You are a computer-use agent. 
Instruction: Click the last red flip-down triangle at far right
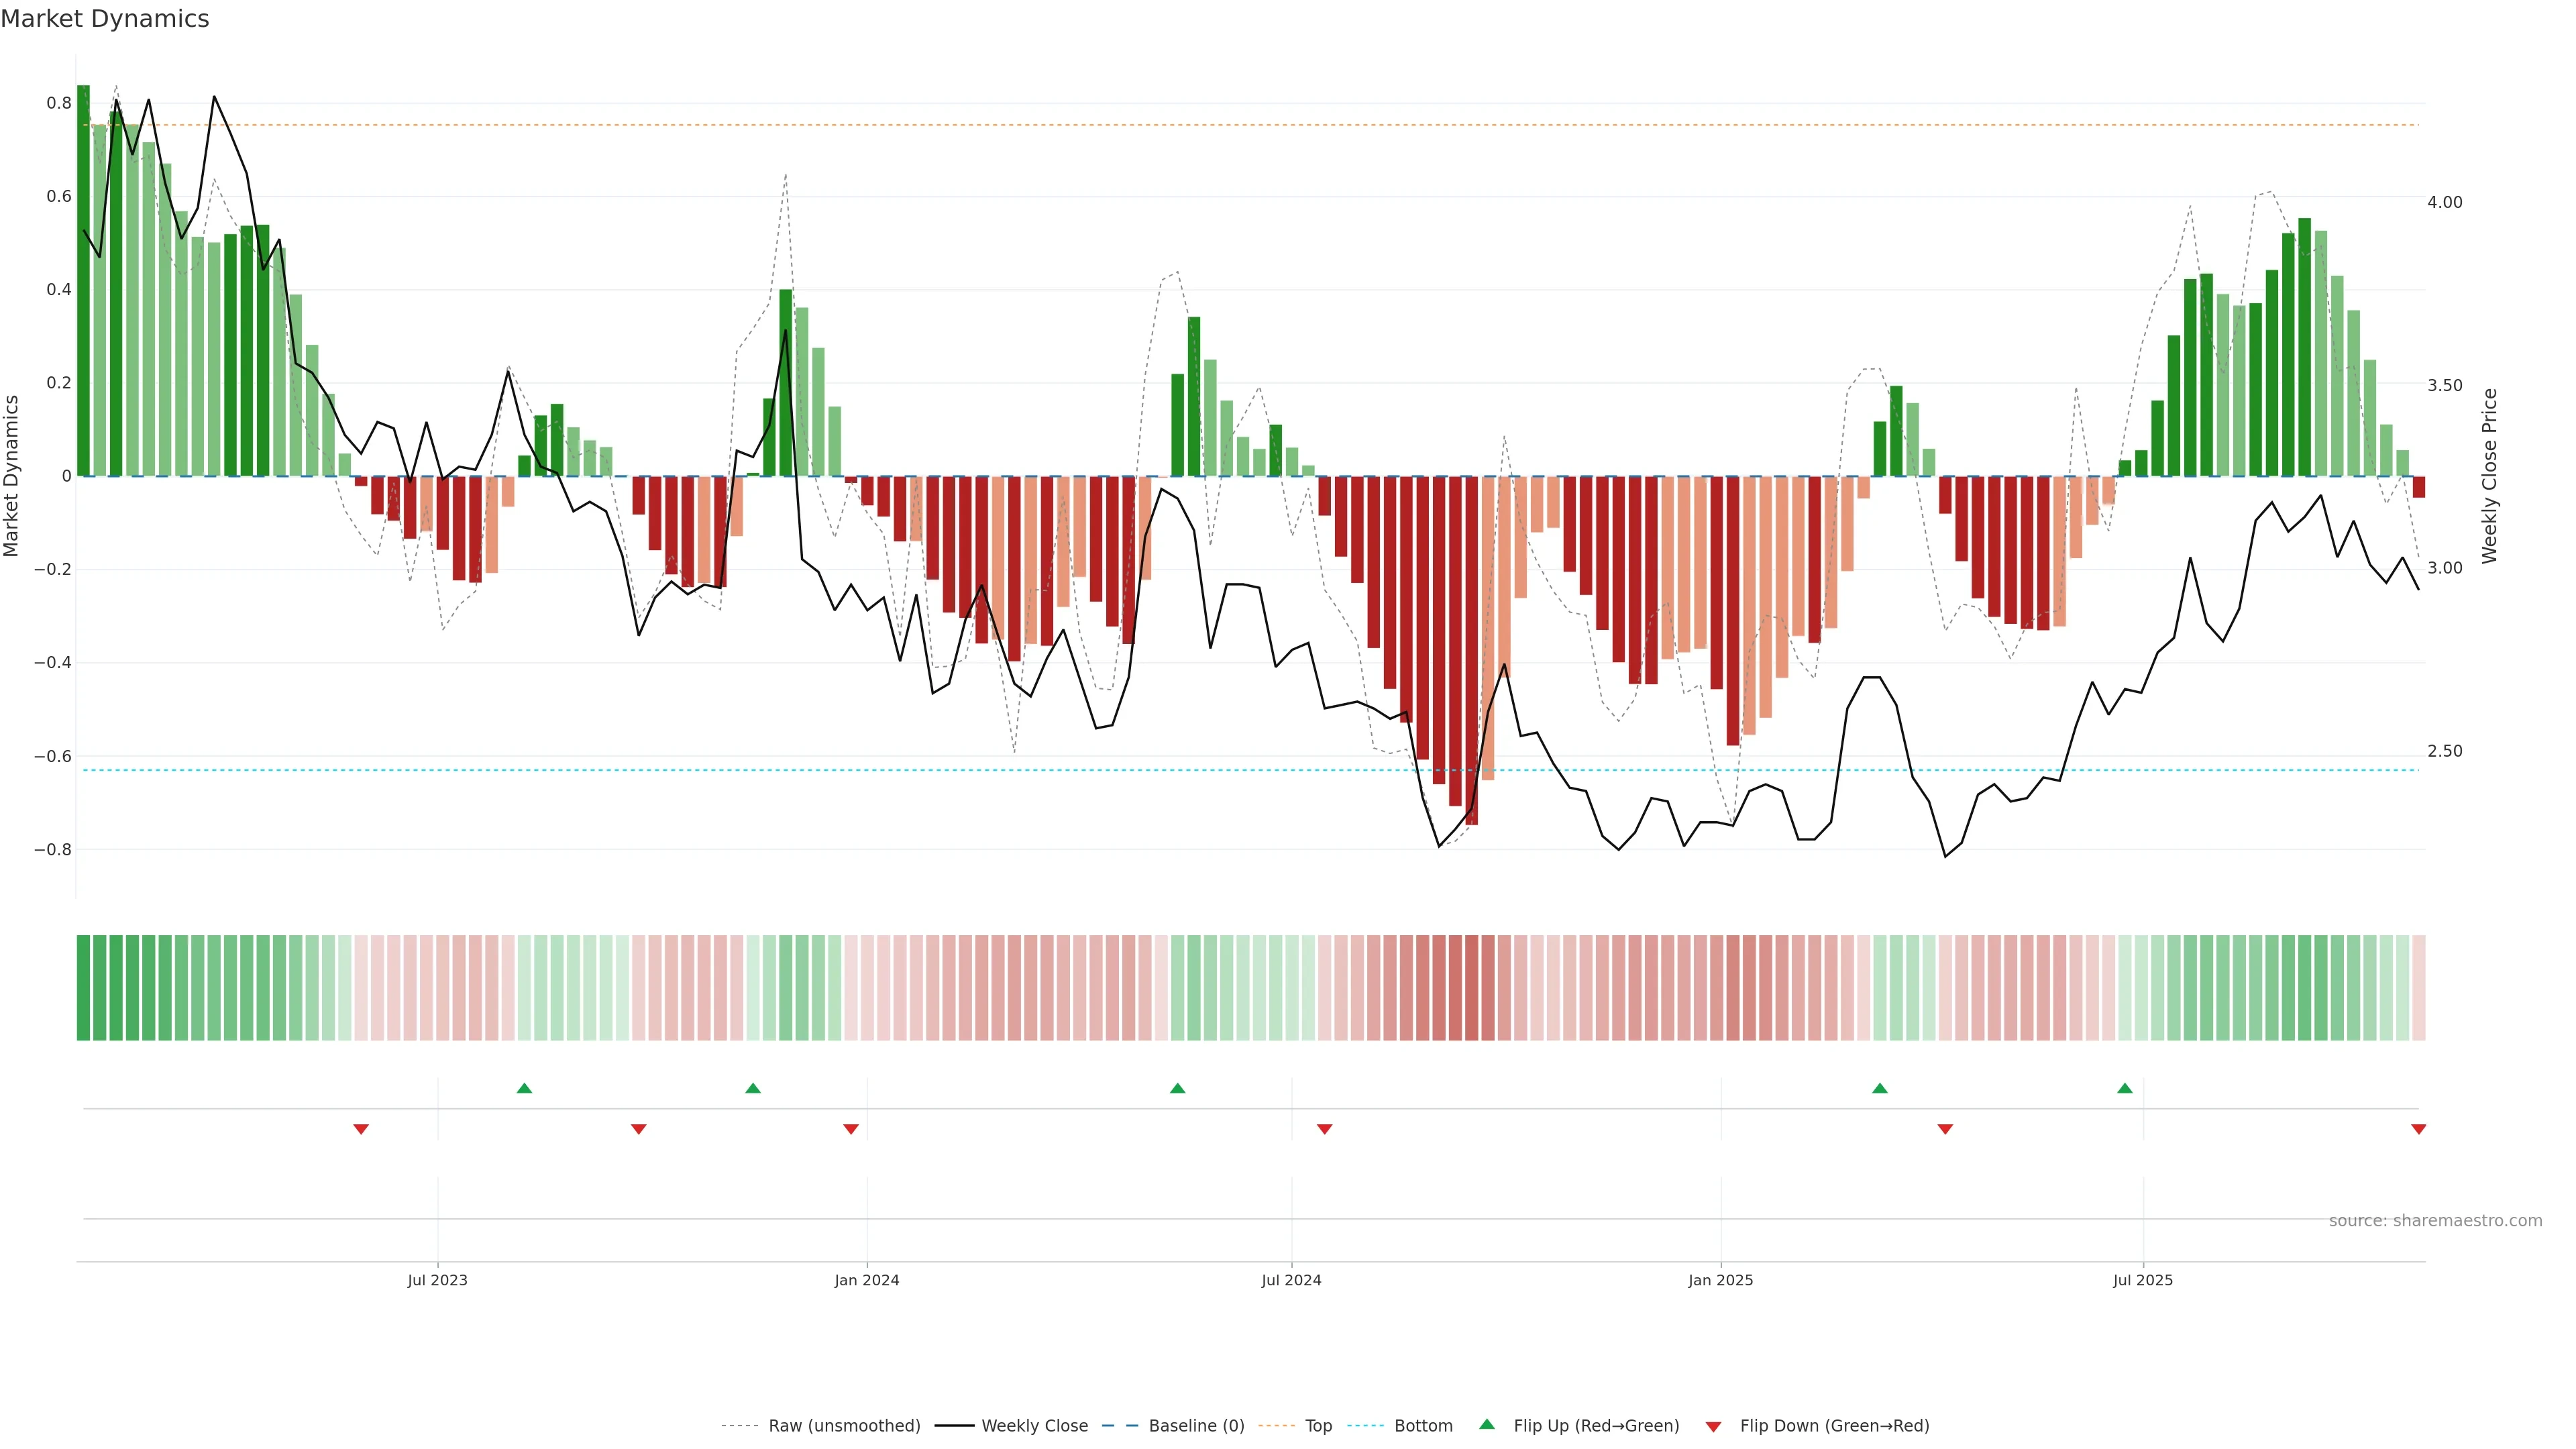[2418, 1129]
